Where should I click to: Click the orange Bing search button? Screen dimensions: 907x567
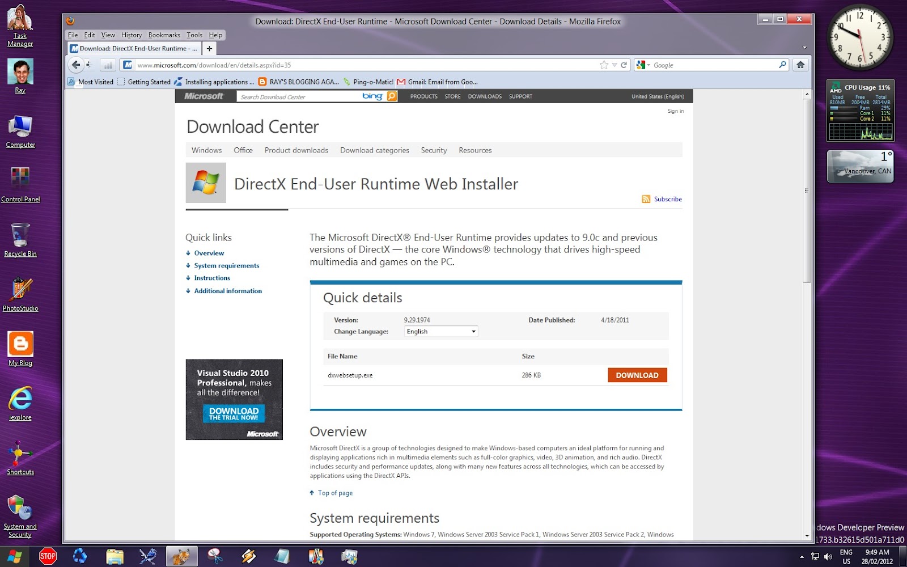click(x=392, y=96)
